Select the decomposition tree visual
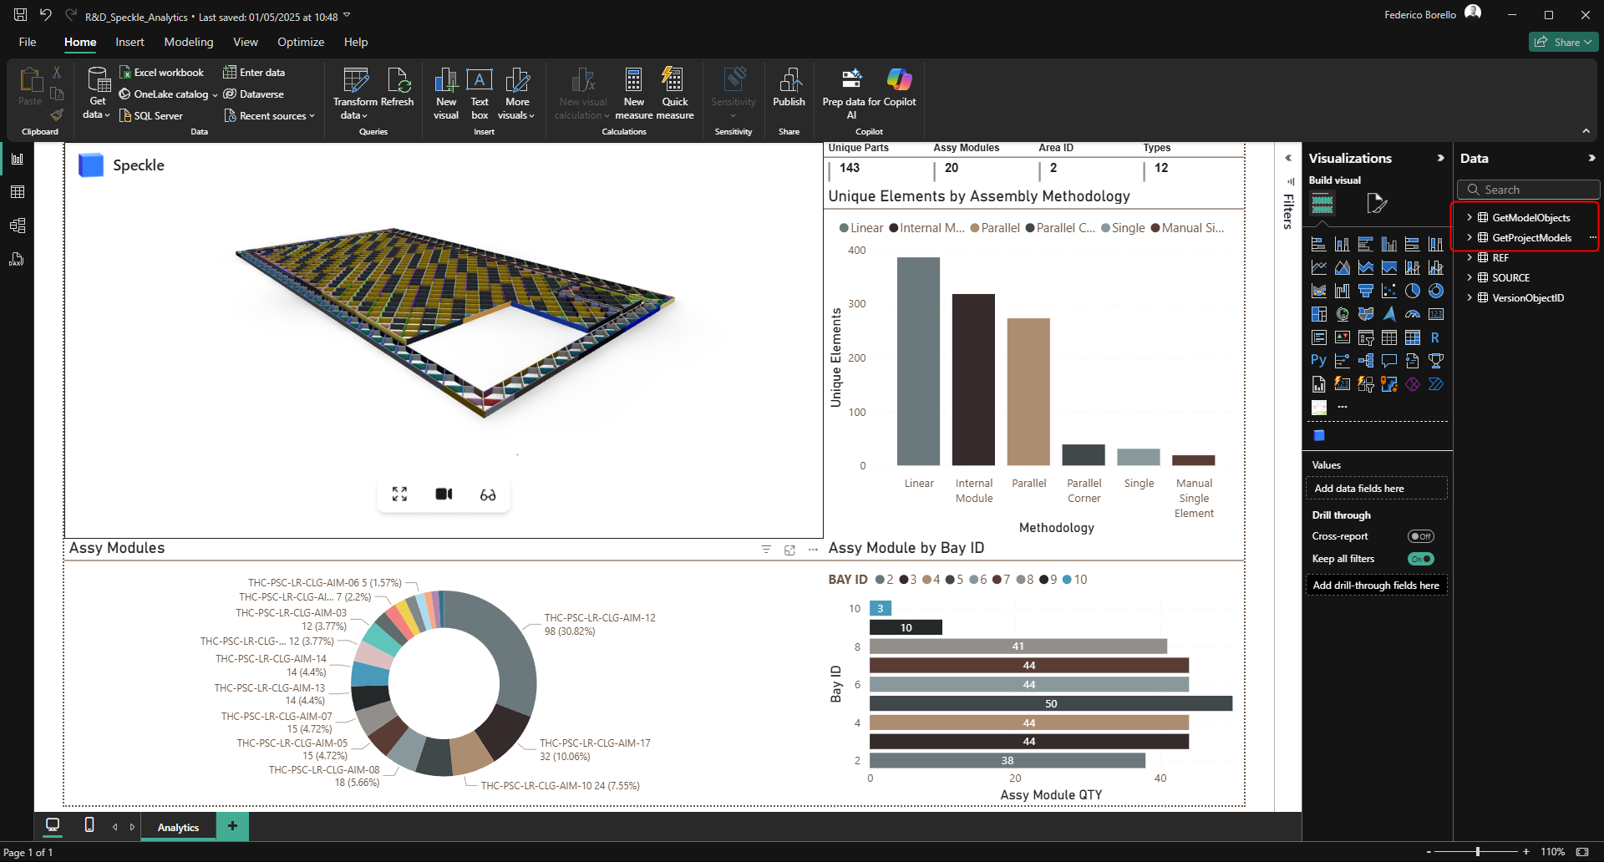This screenshot has width=1604, height=862. pyautogui.click(x=1366, y=361)
